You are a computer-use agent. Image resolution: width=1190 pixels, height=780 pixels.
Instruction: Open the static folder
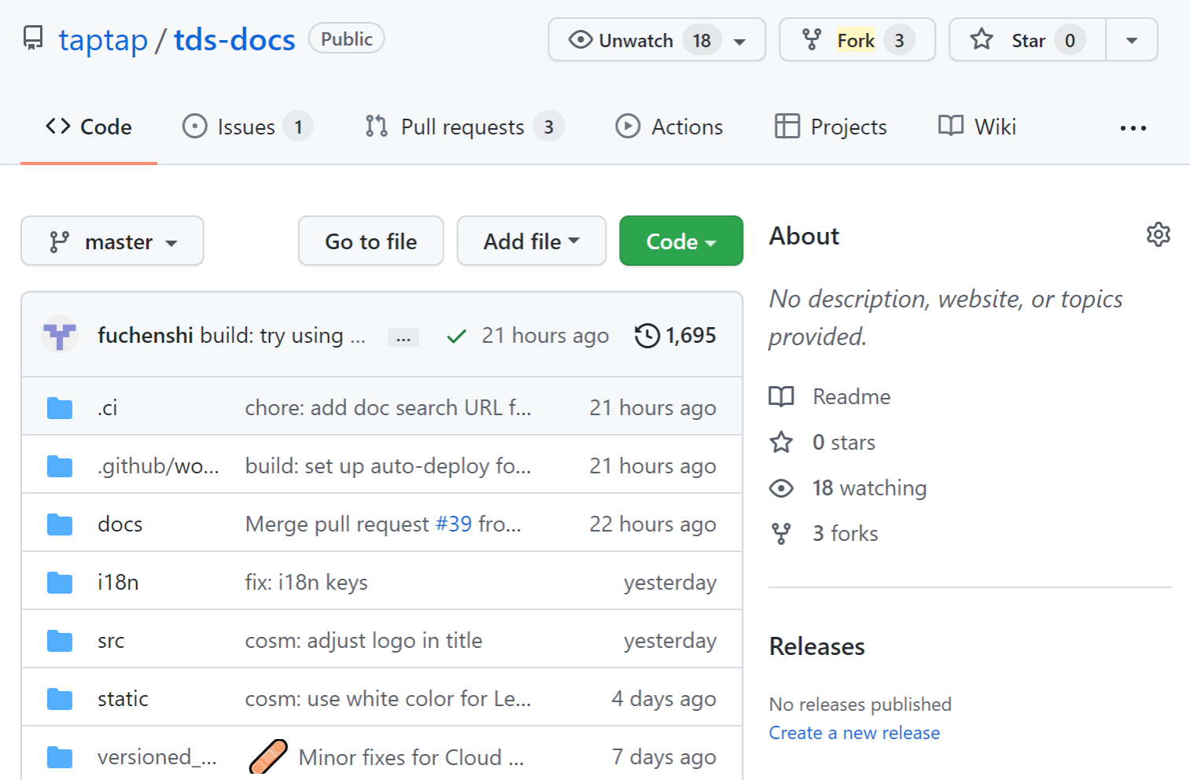click(123, 699)
